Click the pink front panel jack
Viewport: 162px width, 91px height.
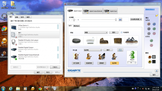tap(151, 45)
